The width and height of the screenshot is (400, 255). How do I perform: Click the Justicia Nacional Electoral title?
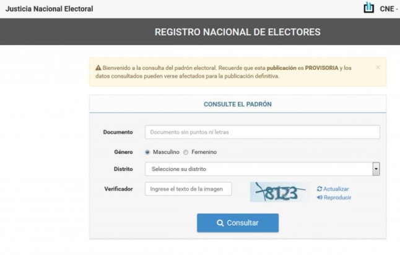coord(50,9)
